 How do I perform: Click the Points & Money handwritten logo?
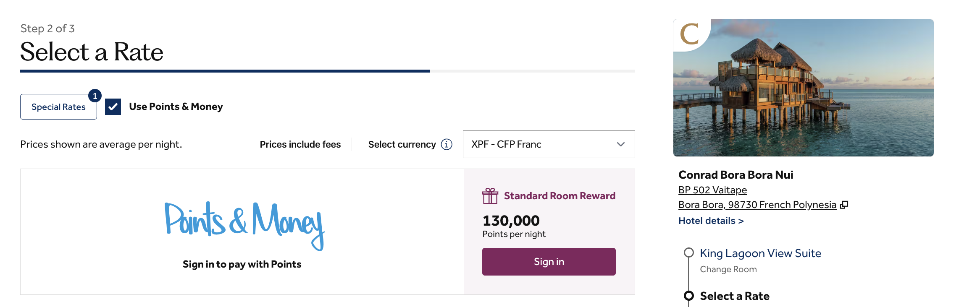(x=244, y=224)
